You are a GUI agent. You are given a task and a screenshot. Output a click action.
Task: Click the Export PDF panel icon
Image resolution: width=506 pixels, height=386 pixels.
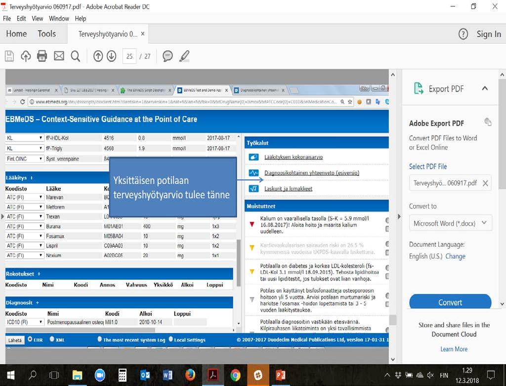click(419, 88)
